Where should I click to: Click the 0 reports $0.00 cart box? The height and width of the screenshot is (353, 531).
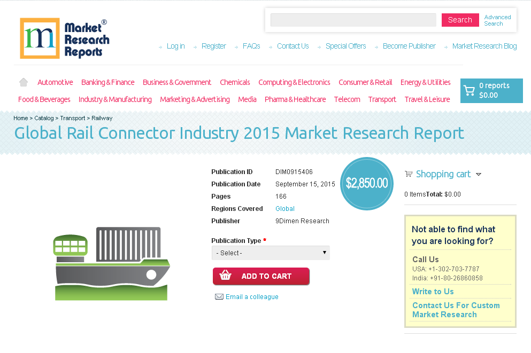coord(491,91)
